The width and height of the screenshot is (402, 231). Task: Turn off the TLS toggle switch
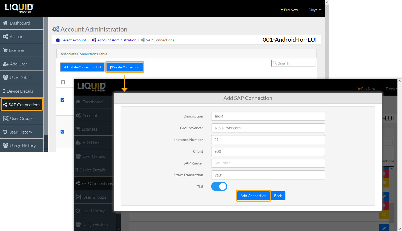(x=219, y=186)
